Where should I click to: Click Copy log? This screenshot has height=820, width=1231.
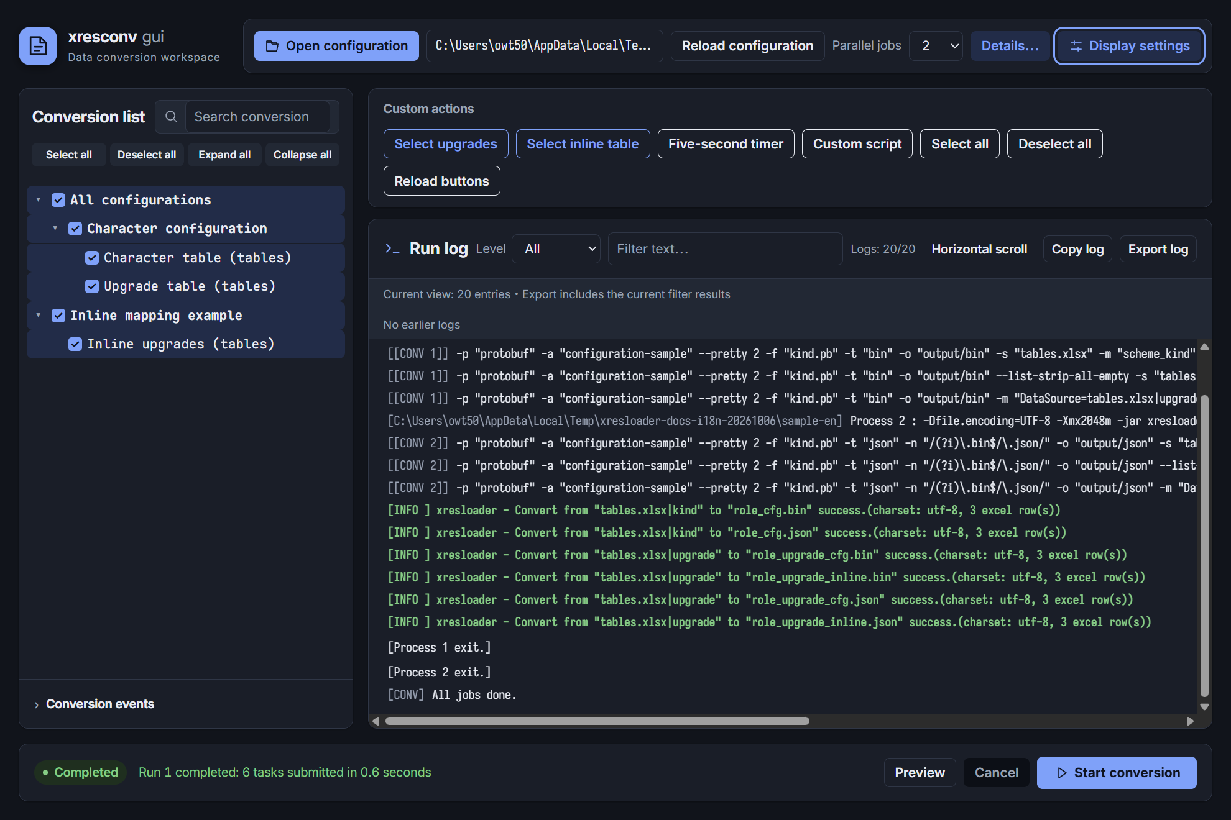point(1077,249)
